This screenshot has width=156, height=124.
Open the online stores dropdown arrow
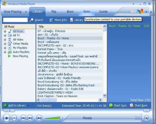click(146, 12)
